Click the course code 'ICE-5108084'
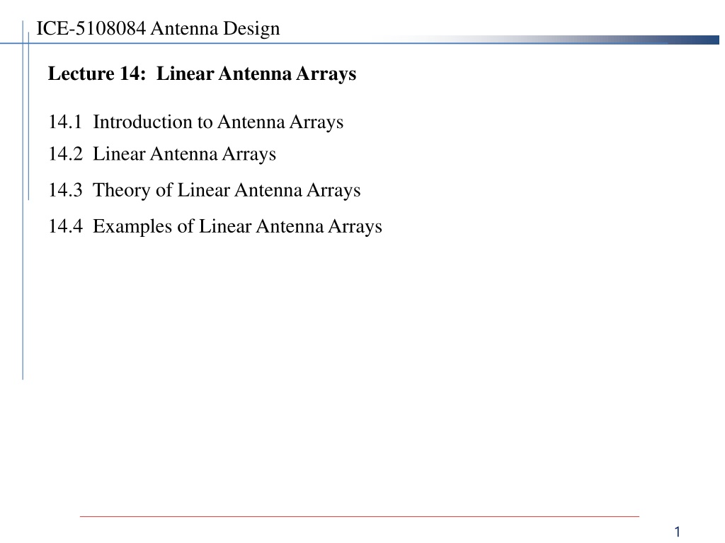725x543 pixels. [91, 28]
